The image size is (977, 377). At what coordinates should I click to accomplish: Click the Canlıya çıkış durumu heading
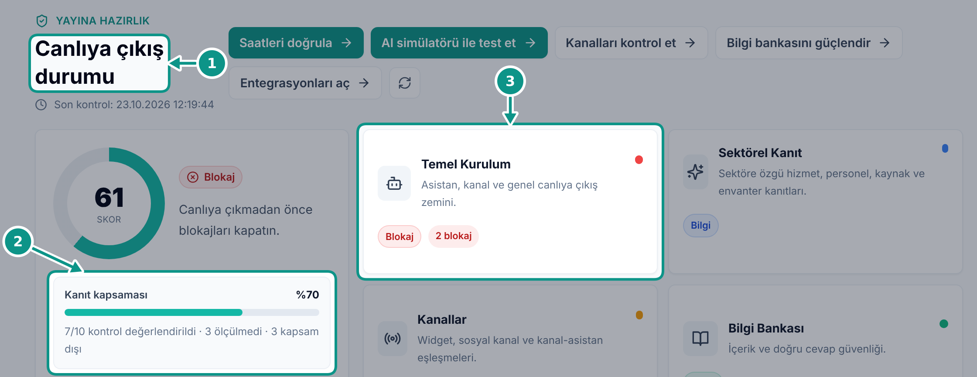(x=99, y=63)
